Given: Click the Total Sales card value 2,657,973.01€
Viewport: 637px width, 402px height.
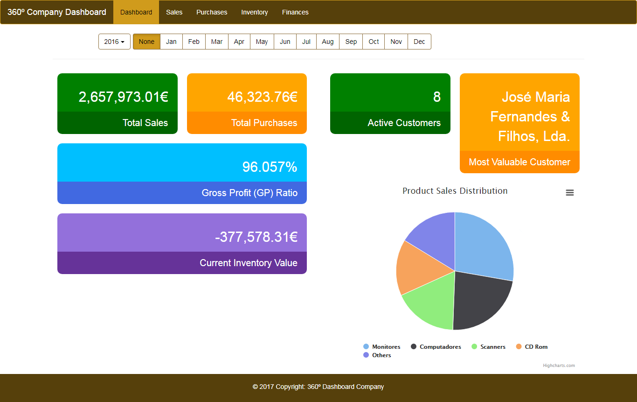Looking at the screenshot, I should click(x=123, y=97).
